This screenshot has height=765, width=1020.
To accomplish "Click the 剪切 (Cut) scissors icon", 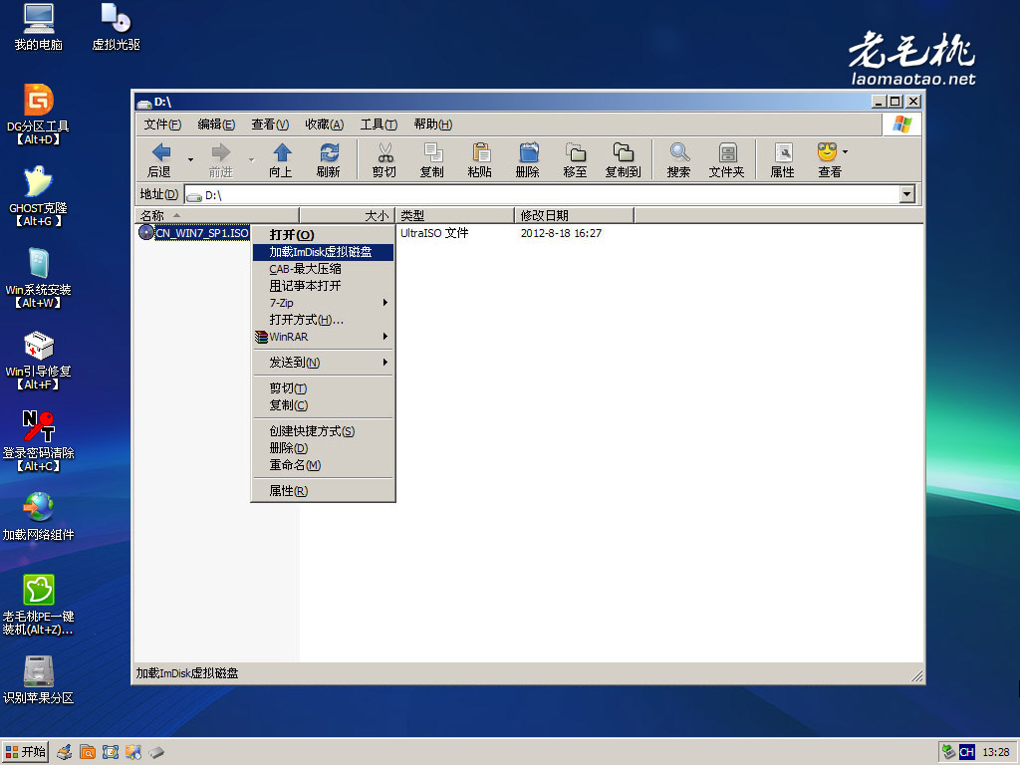I will pos(384,160).
